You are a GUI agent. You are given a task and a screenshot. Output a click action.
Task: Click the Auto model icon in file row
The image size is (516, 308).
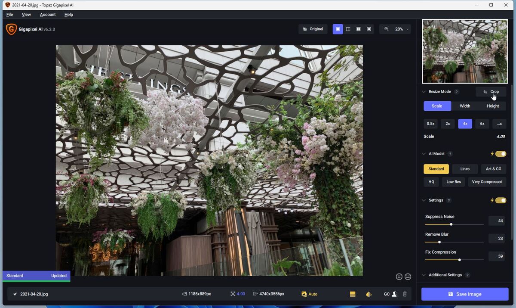pos(304,294)
